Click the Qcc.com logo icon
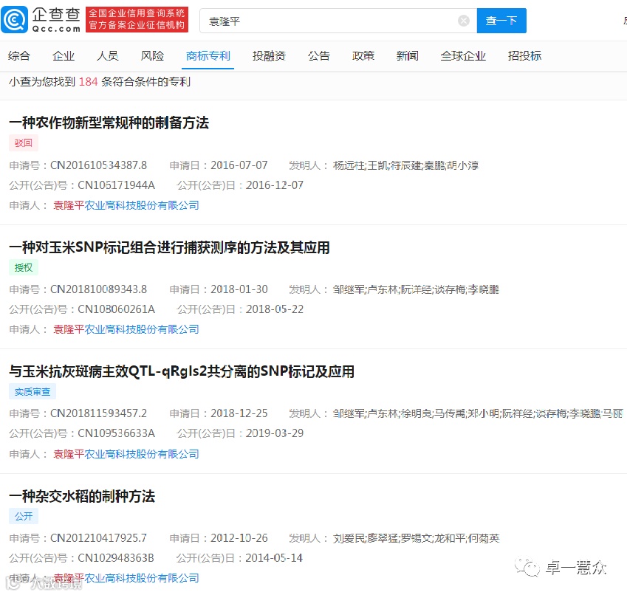627x595 pixels. click(x=15, y=20)
